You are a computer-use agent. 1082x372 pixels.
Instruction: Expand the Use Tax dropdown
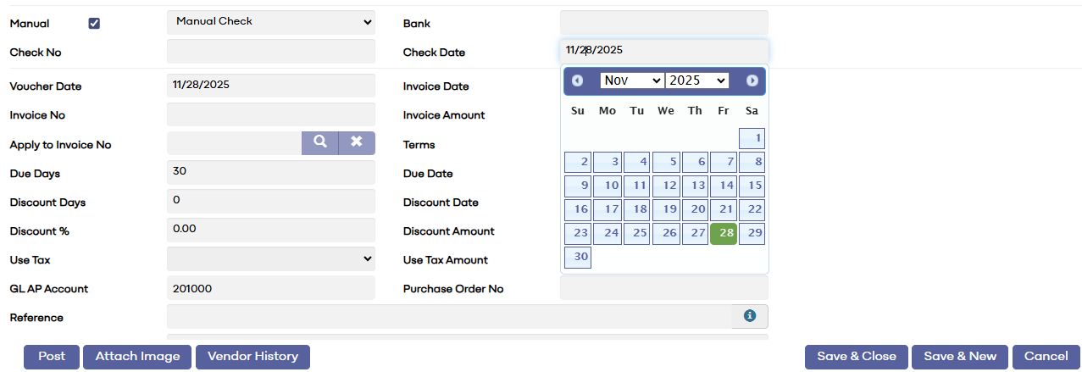(x=271, y=258)
